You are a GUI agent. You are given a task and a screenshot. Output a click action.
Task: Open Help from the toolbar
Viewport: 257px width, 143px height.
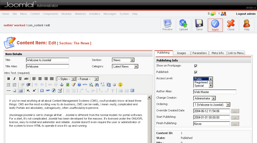(247, 25)
